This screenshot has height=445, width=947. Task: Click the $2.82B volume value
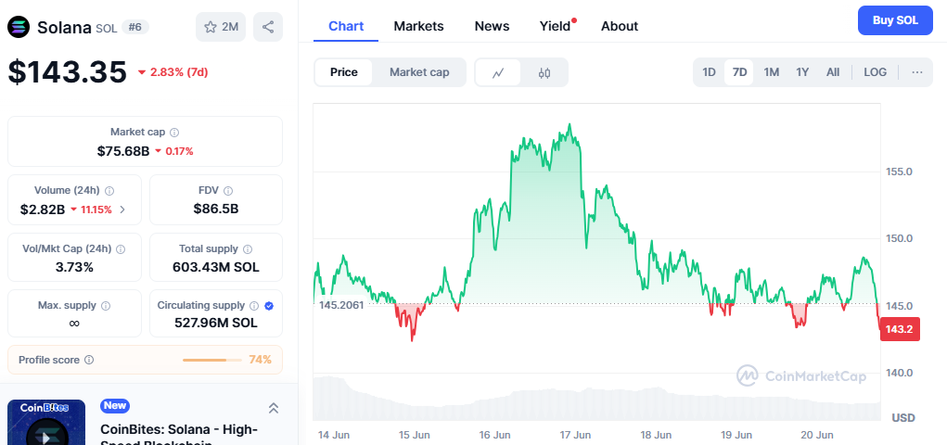point(43,210)
